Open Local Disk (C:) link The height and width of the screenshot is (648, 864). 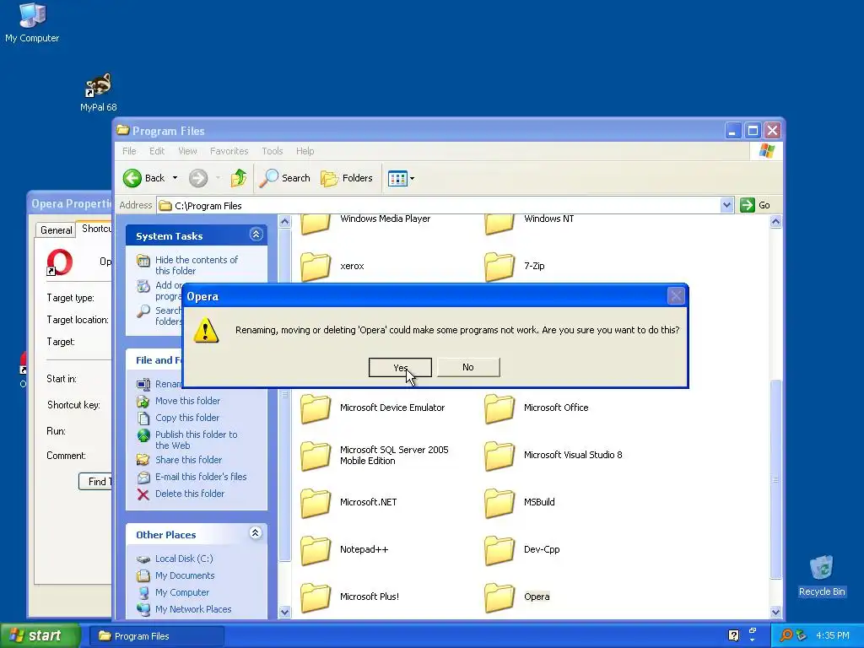184,559
